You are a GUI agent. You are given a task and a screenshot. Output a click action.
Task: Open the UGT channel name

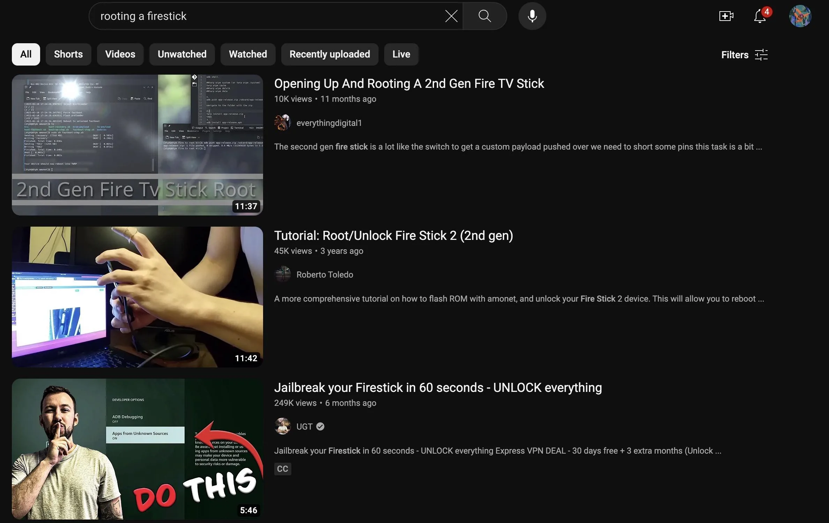pyautogui.click(x=305, y=427)
